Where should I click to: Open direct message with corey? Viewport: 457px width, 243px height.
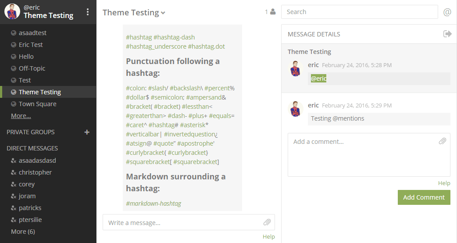click(x=27, y=184)
